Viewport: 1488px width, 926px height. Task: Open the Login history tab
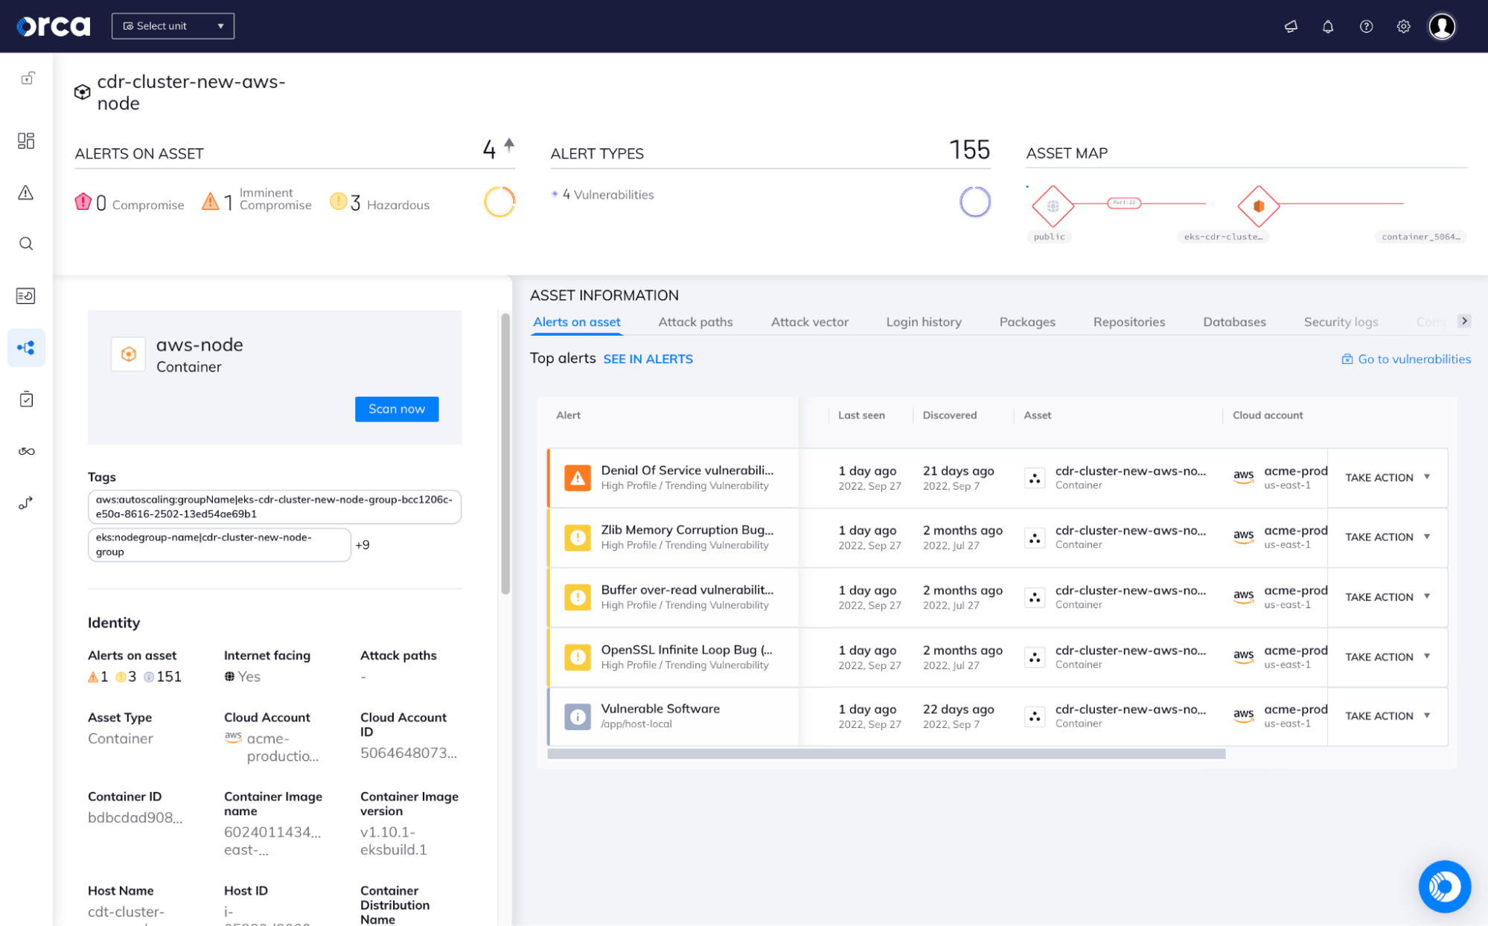[x=923, y=322]
